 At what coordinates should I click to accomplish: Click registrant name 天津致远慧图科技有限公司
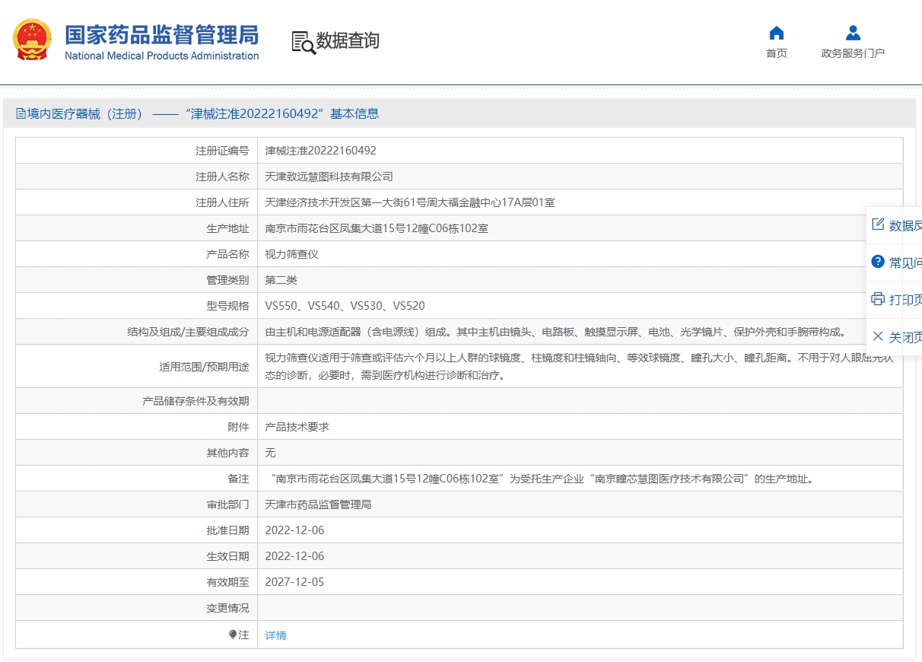coord(329,177)
